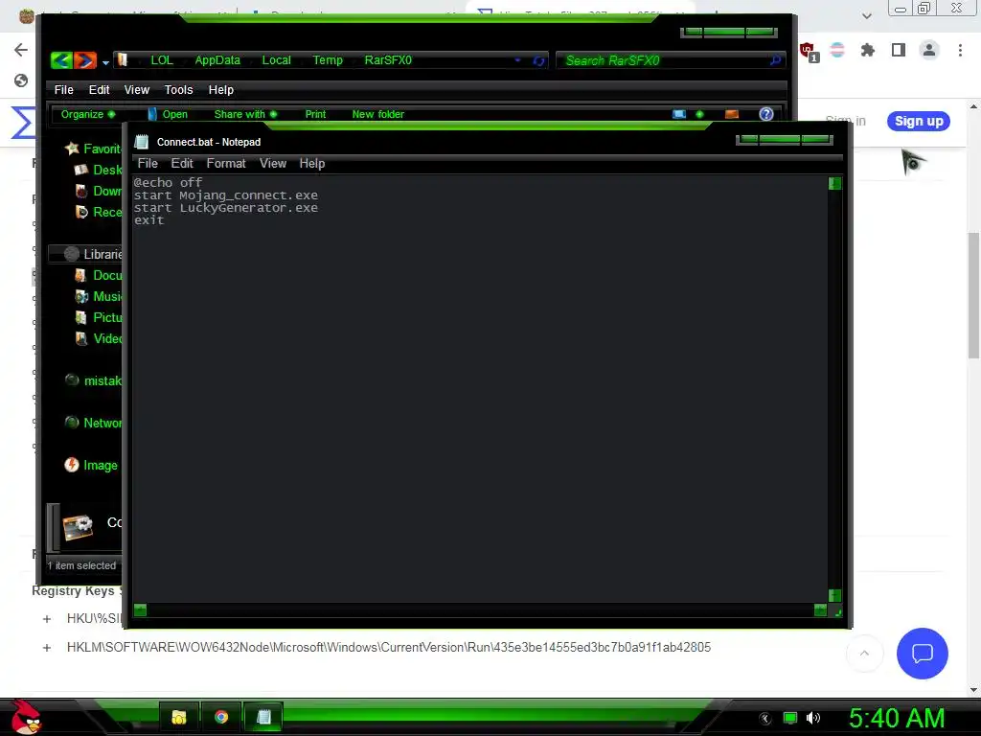The width and height of the screenshot is (981, 736).
Task: Click Notepad horizontal scrollbar left arrow
Action: click(140, 609)
